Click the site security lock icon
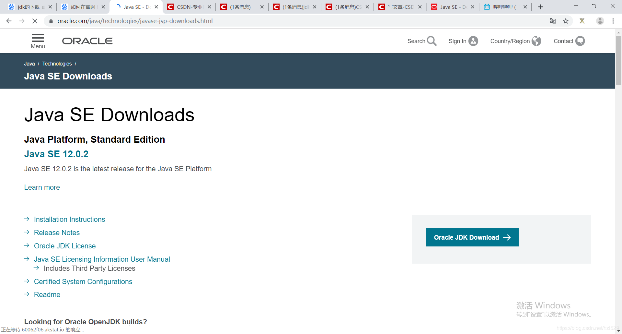622x334 pixels. (x=51, y=21)
